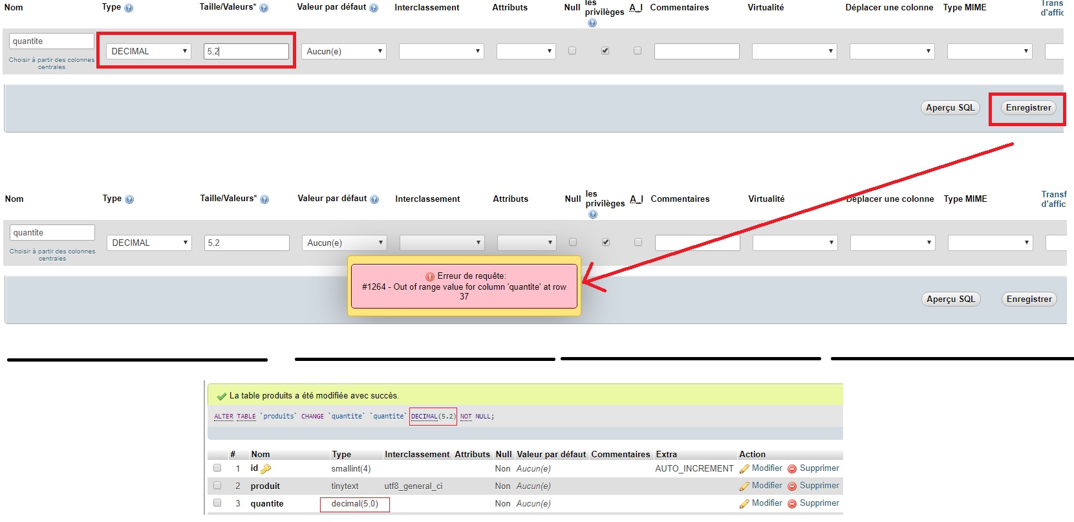
Task: Open the Attributs dropdown in the upper form
Action: (x=526, y=51)
